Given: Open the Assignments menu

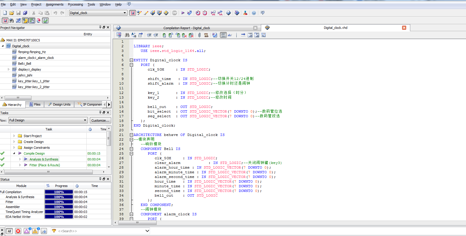Looking at the screenshot, I should click(55, 4).
